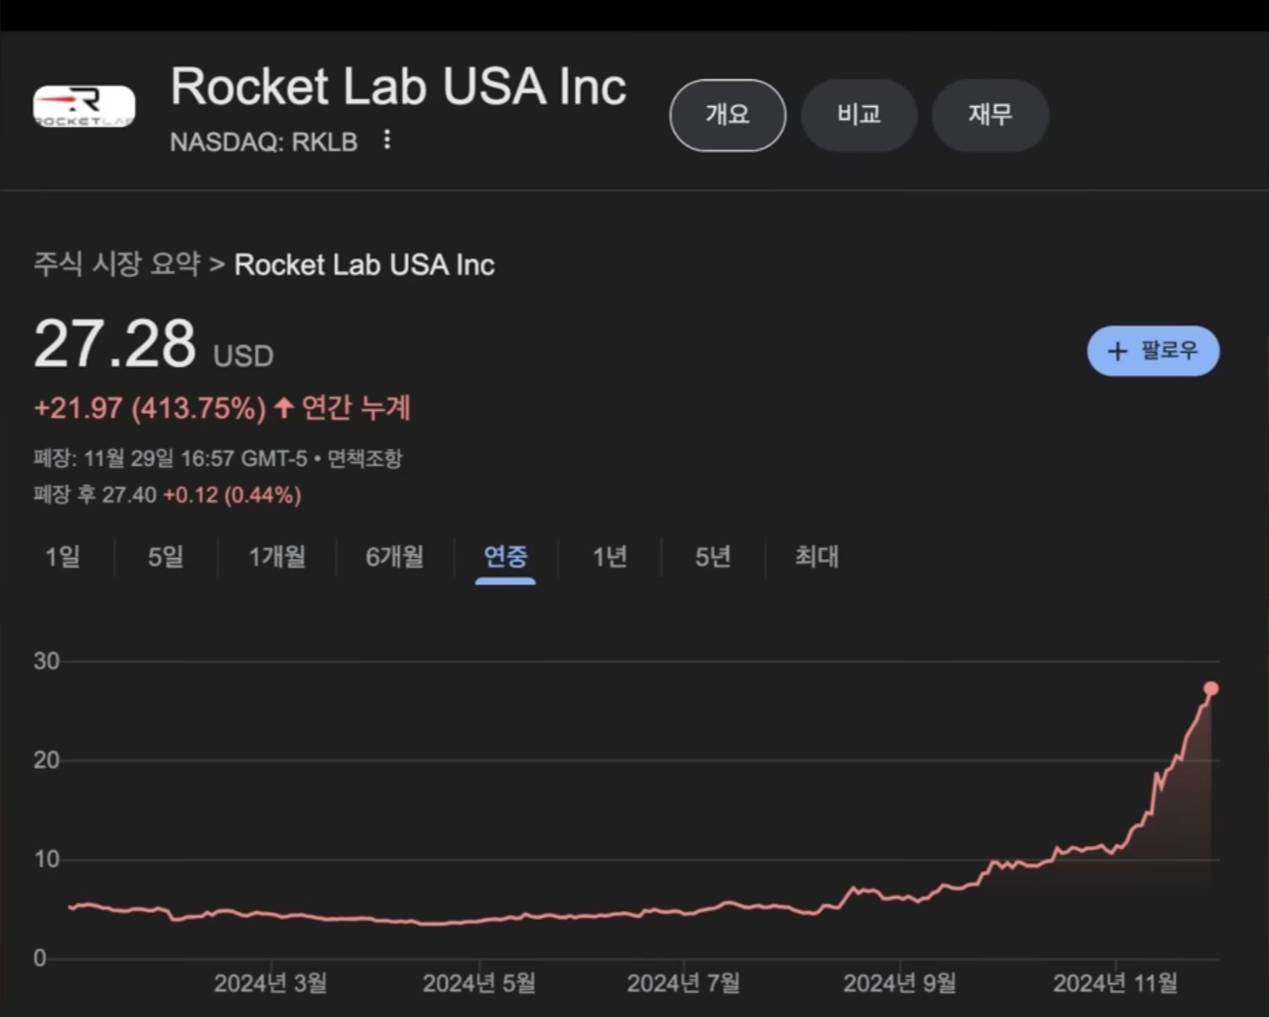The image size is (1269, 1017).
Task: Select the 5년 time range
Action: 712,557
